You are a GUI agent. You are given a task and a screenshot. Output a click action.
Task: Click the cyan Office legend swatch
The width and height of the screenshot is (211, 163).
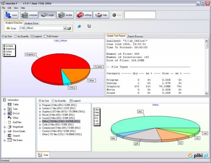point(4,52)
